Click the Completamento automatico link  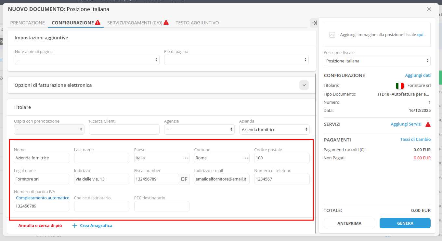[x=43, y=198]
